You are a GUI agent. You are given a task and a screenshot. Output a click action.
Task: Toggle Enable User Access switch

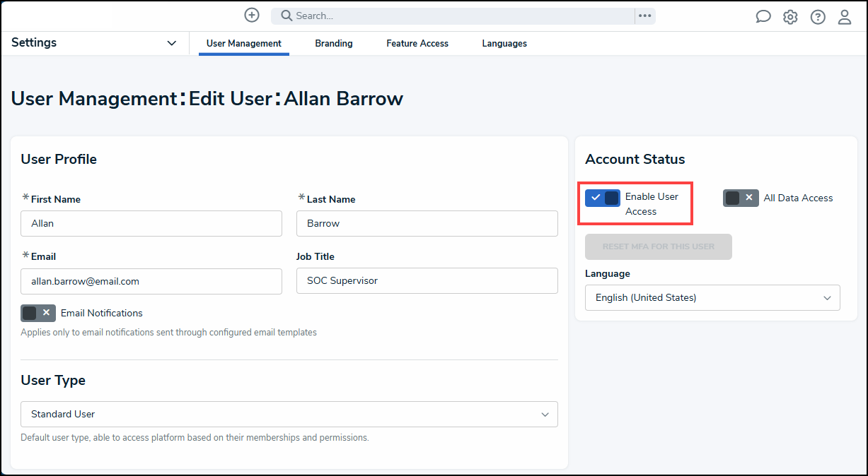point(603,198)
